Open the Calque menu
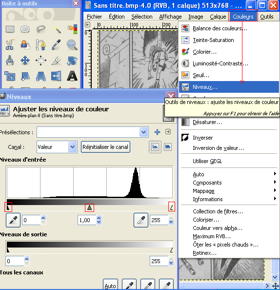Screen dimensions: 280x290 pos(218,17)
